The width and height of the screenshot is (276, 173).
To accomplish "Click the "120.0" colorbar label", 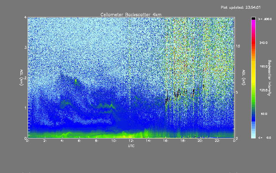I will click(264, 90).
